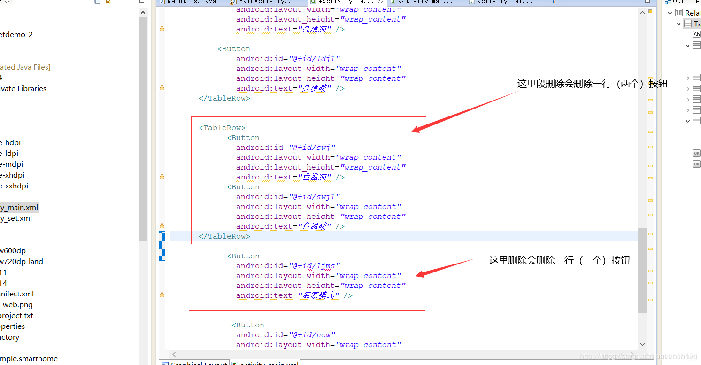Select etdemo_2 project in Package Explorer
Viewport: 701px width, 365px height.
pos(16,35)
